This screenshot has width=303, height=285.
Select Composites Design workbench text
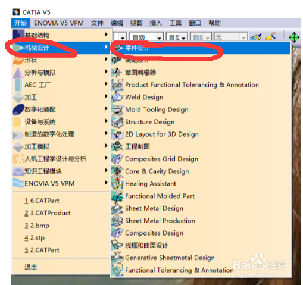coord(154,233)
